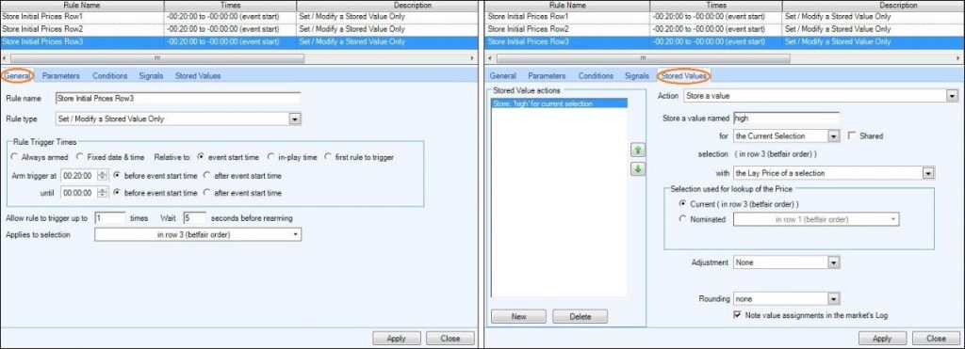Set arm trigger to after event start time
965x349 pixels.
point(206,175)
